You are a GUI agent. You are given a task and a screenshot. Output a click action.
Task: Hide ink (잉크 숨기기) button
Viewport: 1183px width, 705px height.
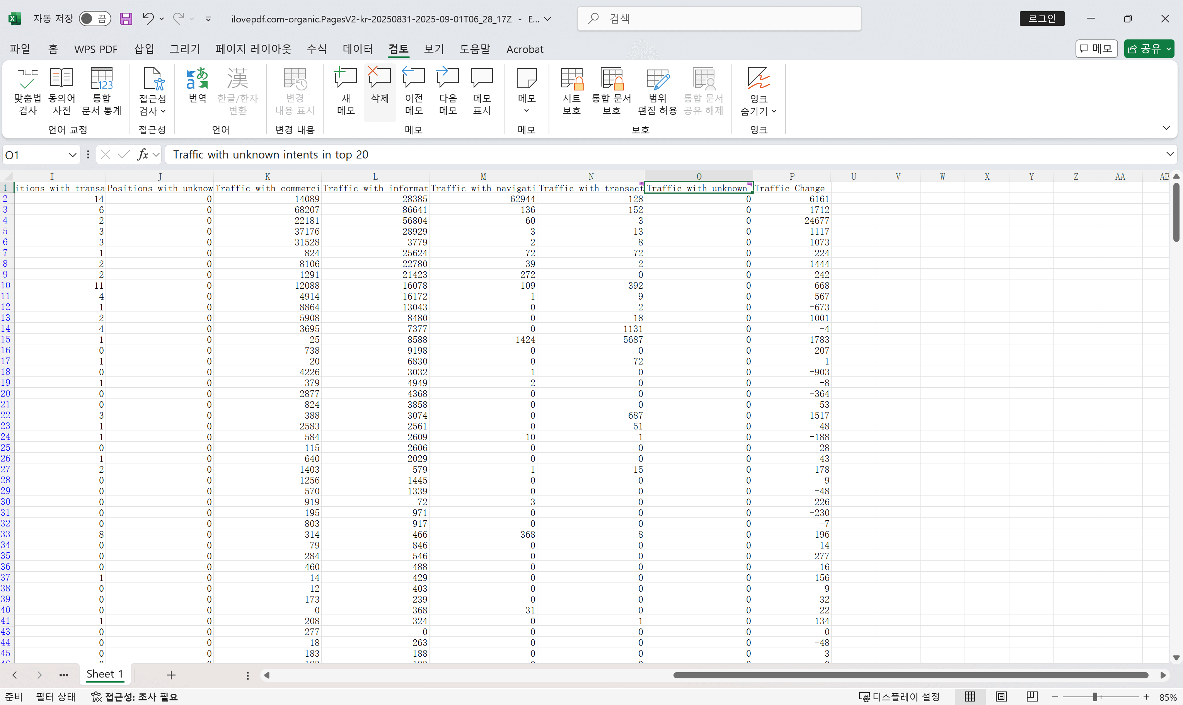[x=759, y=91]
